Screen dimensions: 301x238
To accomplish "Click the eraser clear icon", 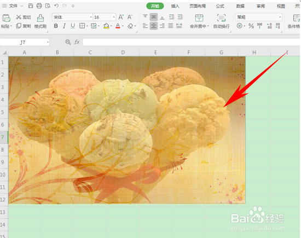I will coord(131,26).
